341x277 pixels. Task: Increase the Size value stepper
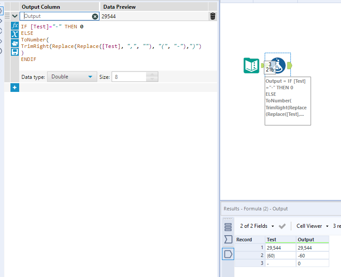(x=152, y=74)
